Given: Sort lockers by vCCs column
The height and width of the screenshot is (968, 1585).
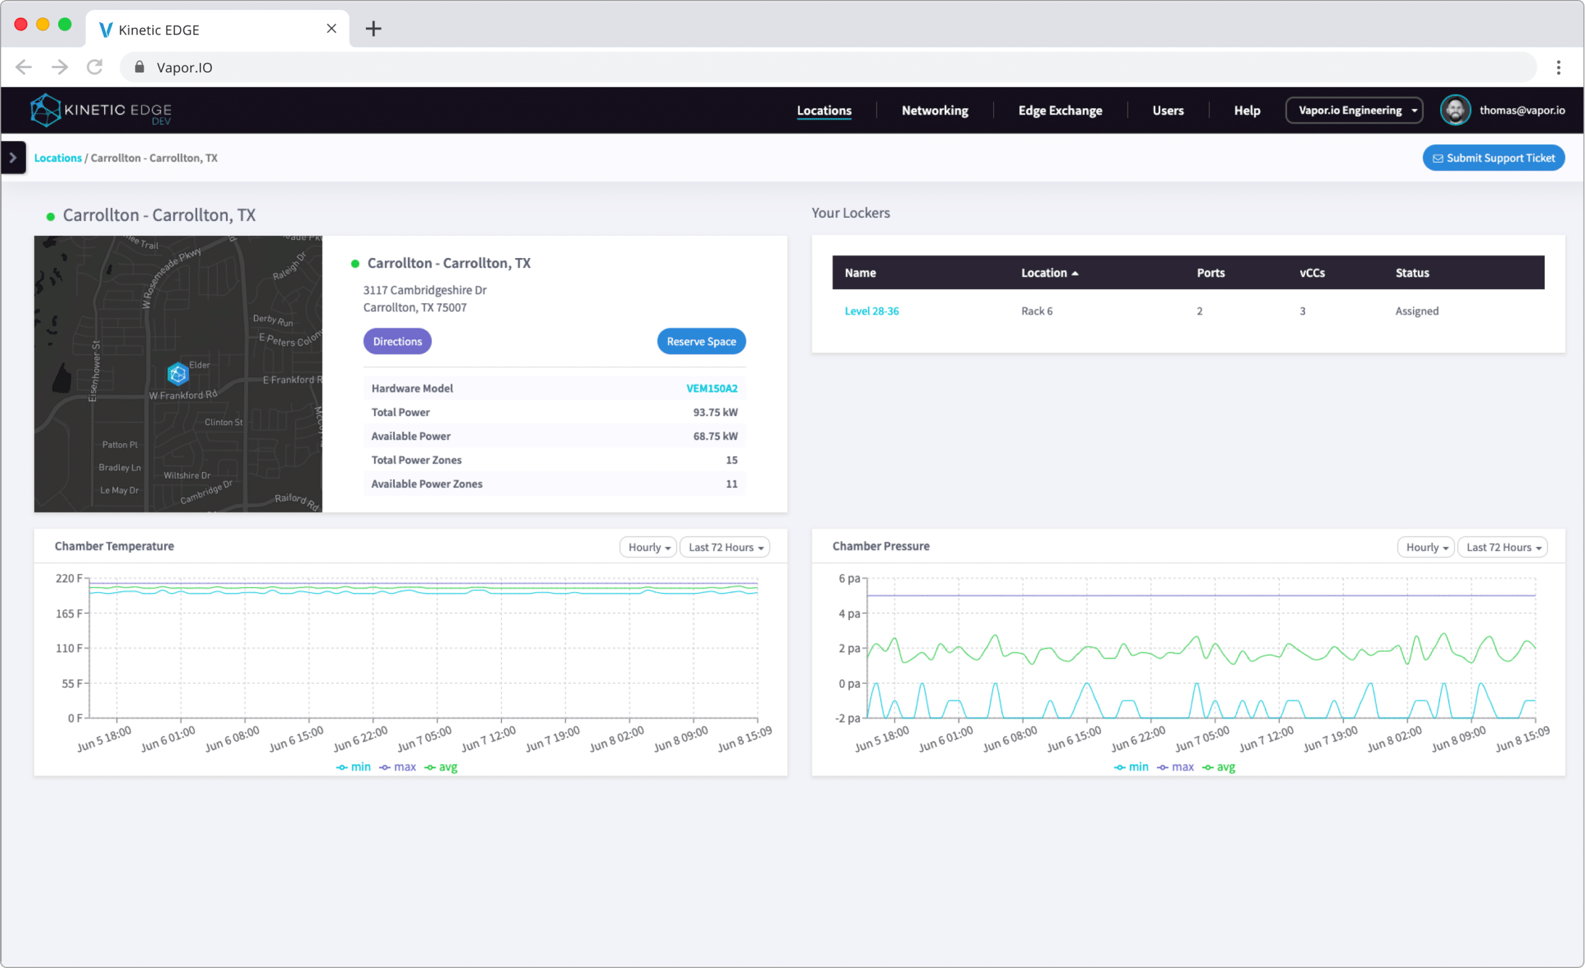Looking at the screenshot, I should [1311, 274].
